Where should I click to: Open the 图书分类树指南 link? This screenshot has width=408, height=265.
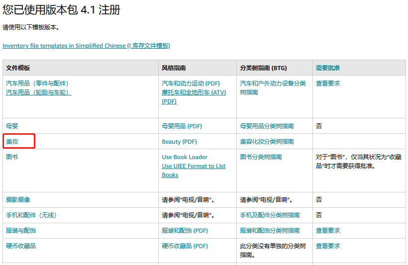coord(261,157)
